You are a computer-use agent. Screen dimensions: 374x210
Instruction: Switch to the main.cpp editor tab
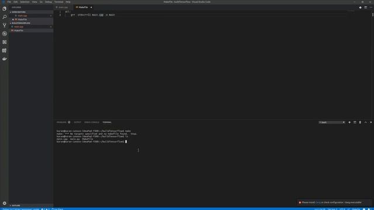click(64, 8)
